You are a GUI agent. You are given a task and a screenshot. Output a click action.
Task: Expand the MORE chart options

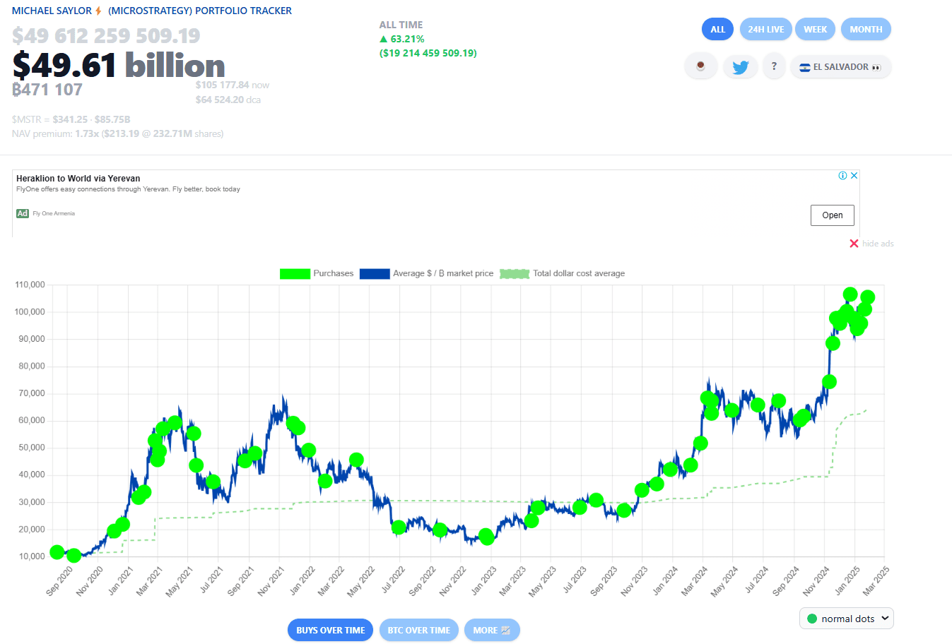tap(492, 630)
